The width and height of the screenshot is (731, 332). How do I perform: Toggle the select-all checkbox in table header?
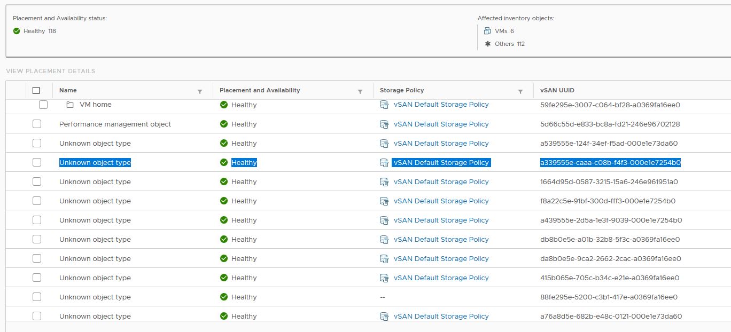point(36,90)
